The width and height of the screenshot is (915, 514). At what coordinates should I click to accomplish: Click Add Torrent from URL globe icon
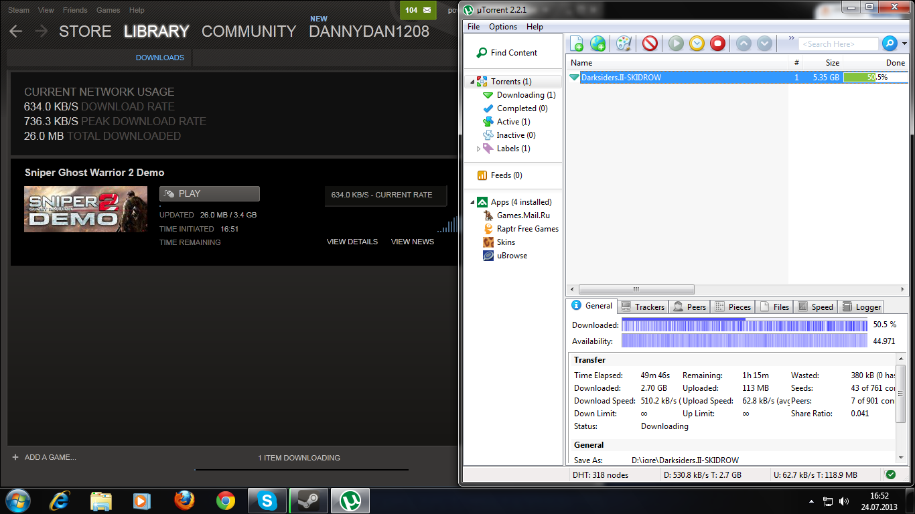(597, 44)
